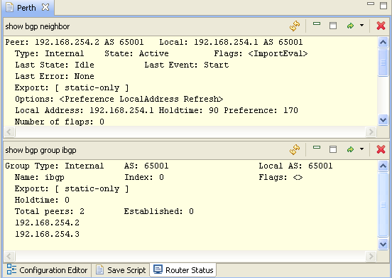Click 'Last Event: Start' text
This screenshot has height=278, width=392.
tap(187, 65)
